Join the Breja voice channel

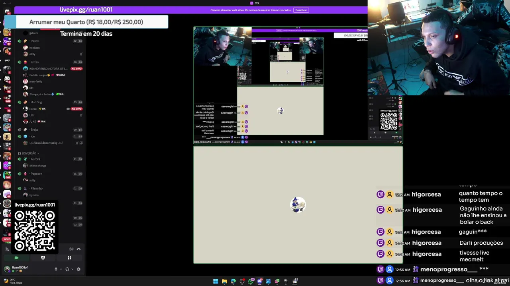[x=50, y=129]
